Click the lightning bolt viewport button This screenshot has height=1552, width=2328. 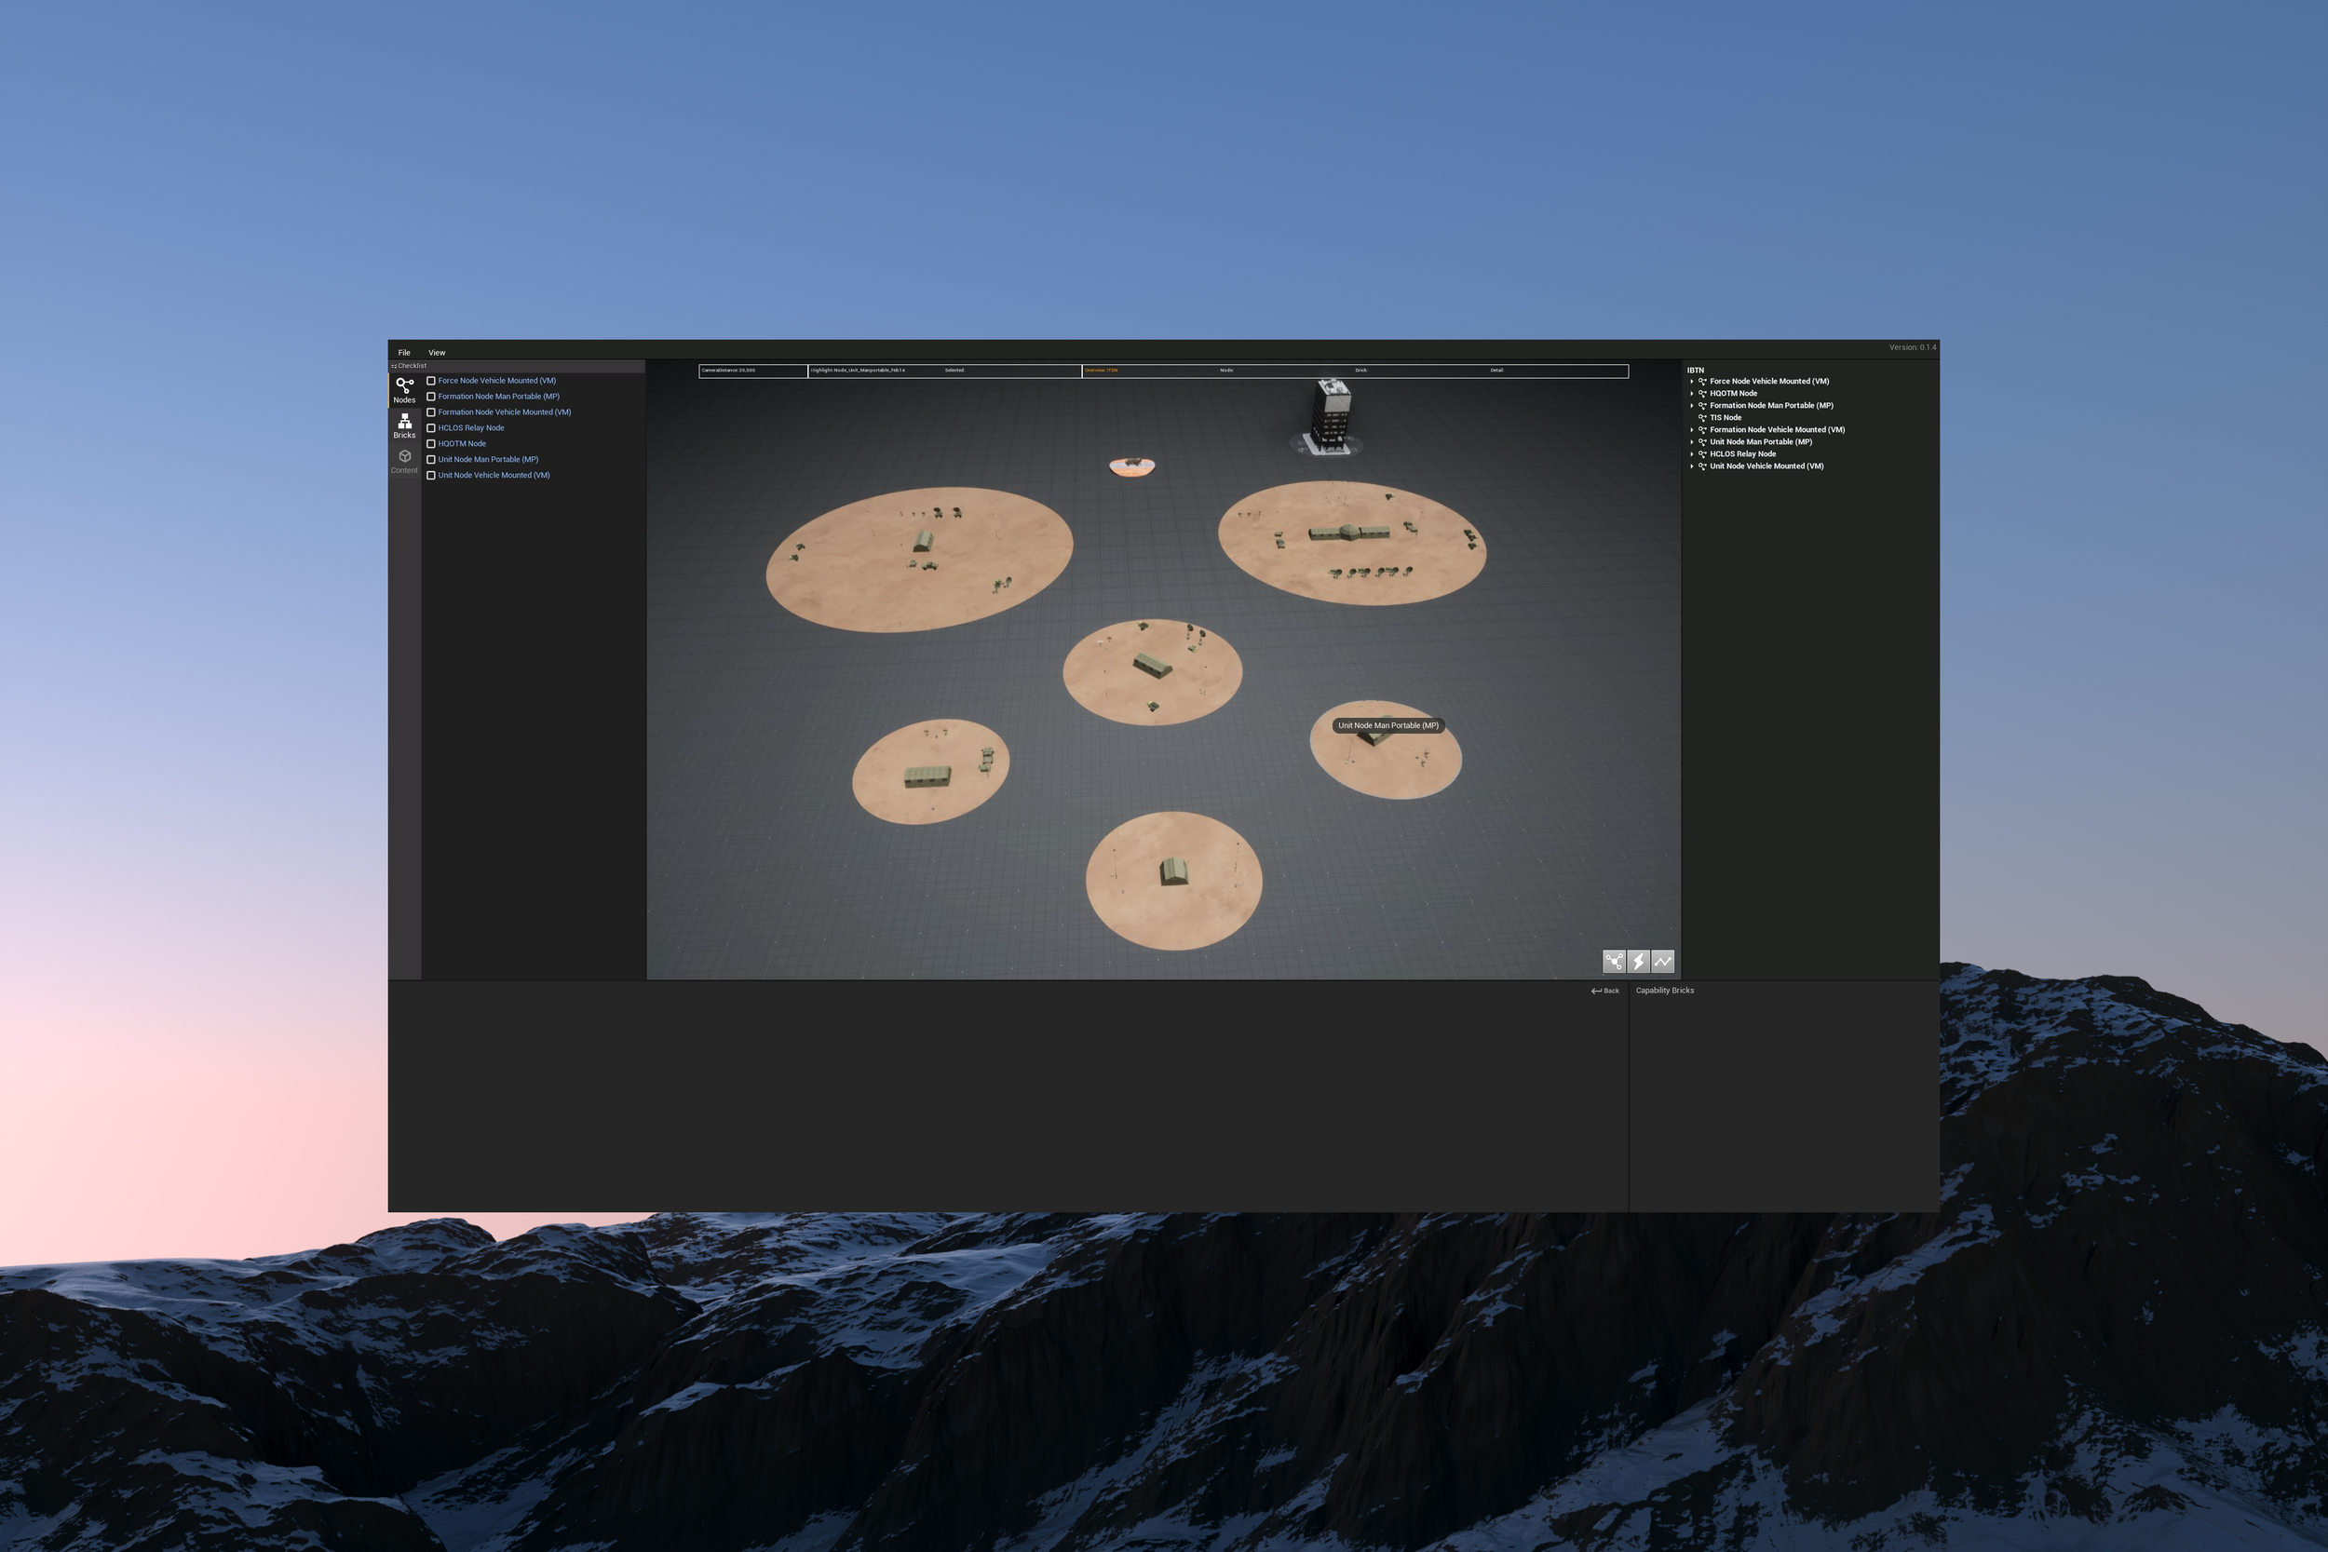tap(1638, 961)
